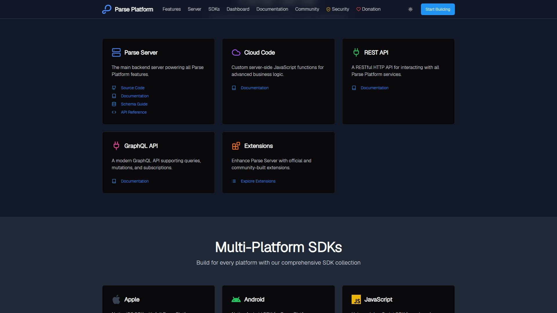Click the Security shield icon in navbar
The width and height of the screenshot is (557, 313).
coord(328,9)
